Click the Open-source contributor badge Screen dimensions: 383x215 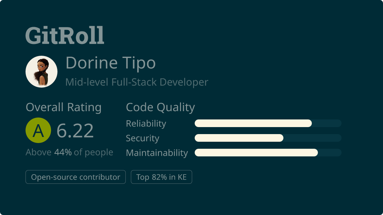(76, 177)
